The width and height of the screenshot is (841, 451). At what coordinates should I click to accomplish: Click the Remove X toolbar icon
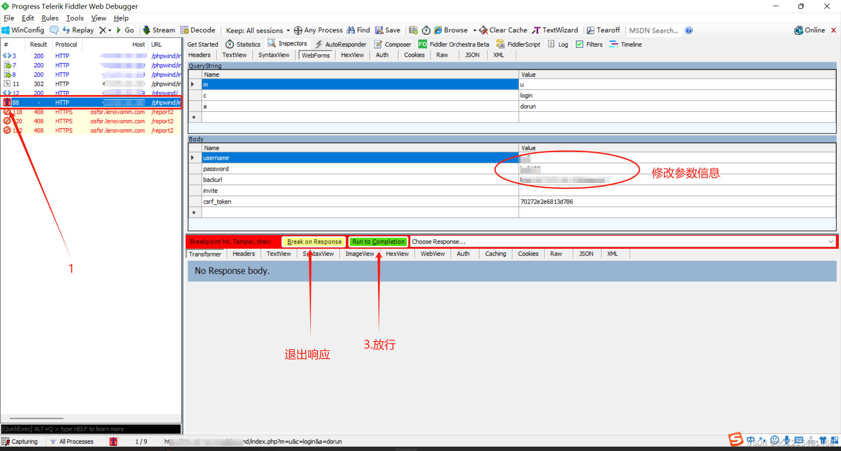pos(103,30)
